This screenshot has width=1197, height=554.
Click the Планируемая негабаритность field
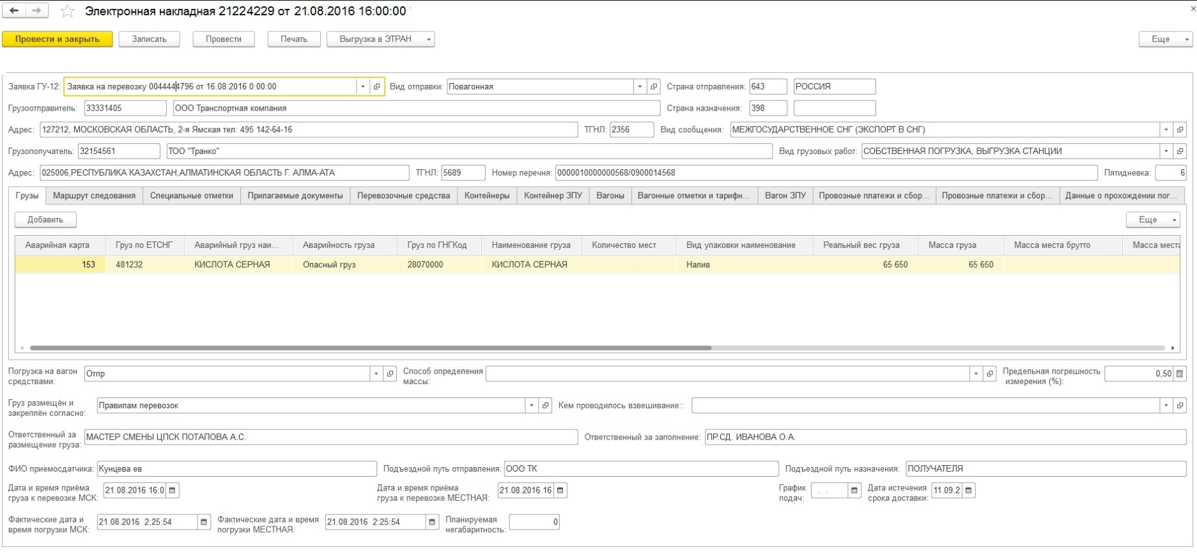[534, 523]
